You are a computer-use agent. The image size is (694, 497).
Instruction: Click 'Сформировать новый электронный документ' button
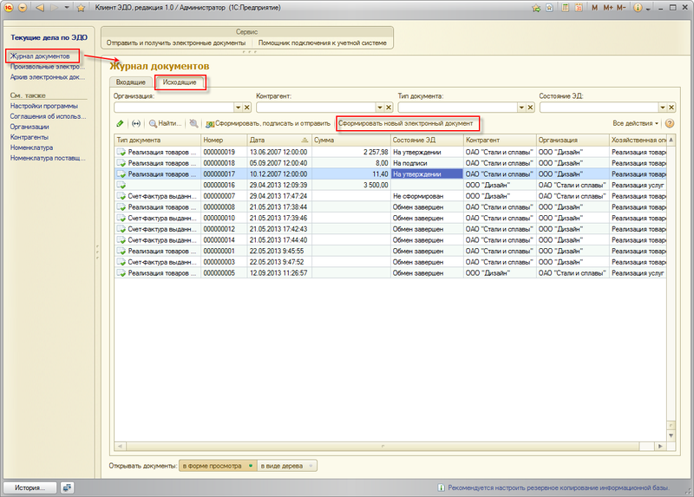click(406, 124)
